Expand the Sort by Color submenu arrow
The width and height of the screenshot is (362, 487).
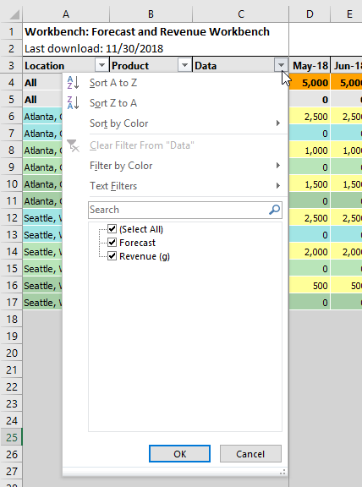[278, 123]
